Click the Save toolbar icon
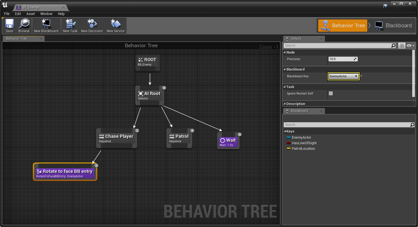The width and height of the screenshot is (418, 227). pyautogui.click(x=9, y=24)
